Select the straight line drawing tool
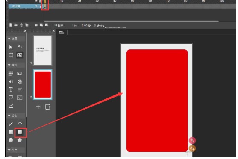The height and width of the screenshot is (159, 238). coord(11,124)
